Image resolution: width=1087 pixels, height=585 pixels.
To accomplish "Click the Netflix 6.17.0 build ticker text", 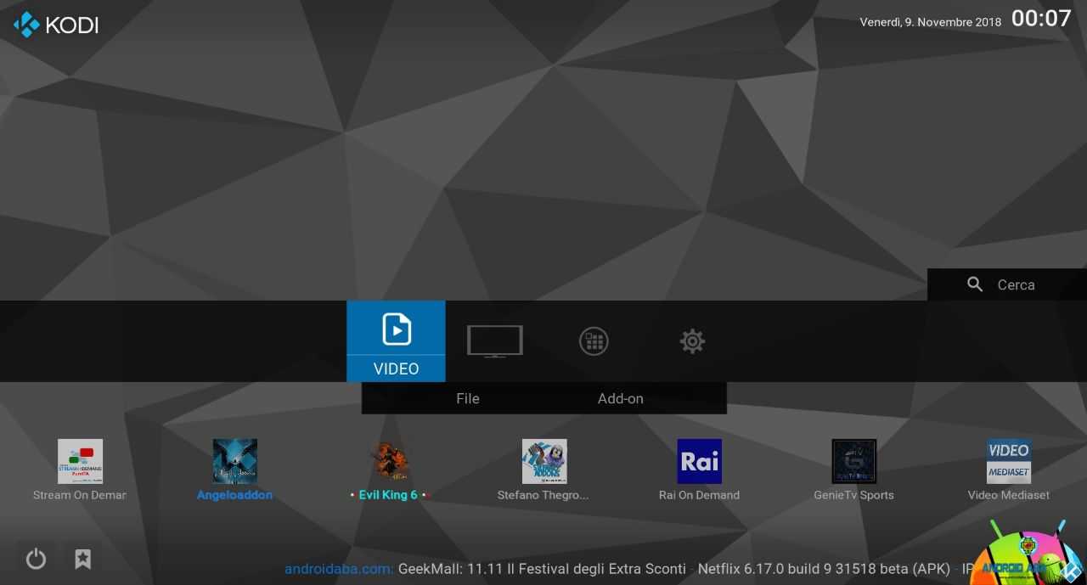I will 823,569.
